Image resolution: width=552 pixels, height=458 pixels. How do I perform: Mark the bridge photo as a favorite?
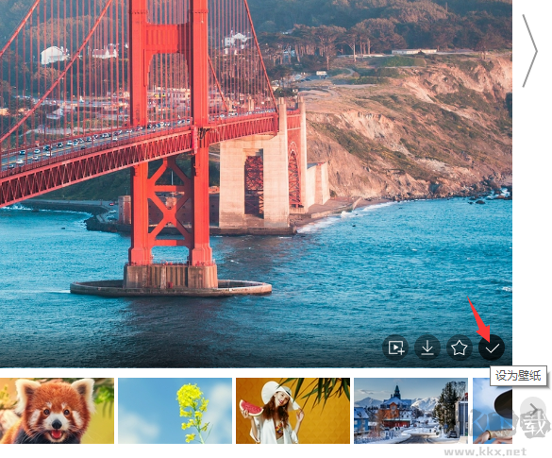coord(460,348)
